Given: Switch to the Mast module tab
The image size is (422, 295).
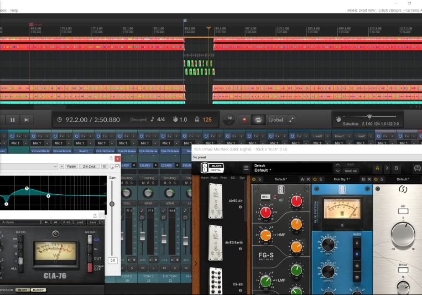Looking at the screenshot, I should click(214, 178).
